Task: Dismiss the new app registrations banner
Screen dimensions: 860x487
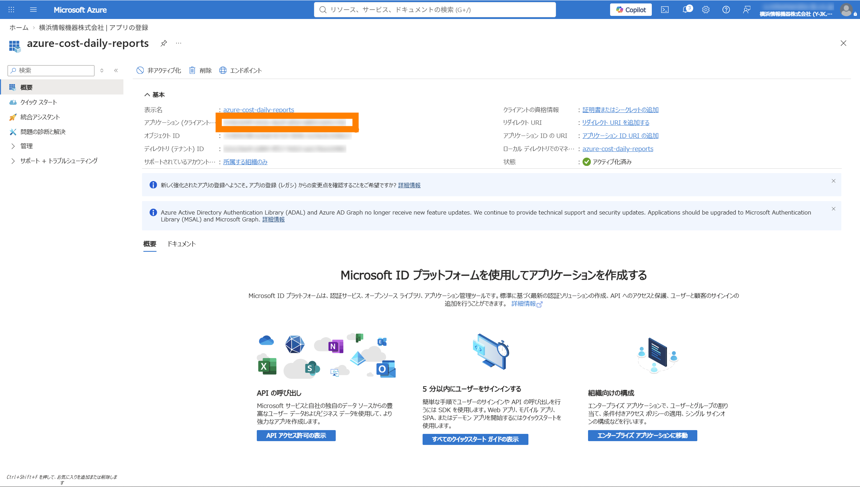Action: tap(833, 181)
